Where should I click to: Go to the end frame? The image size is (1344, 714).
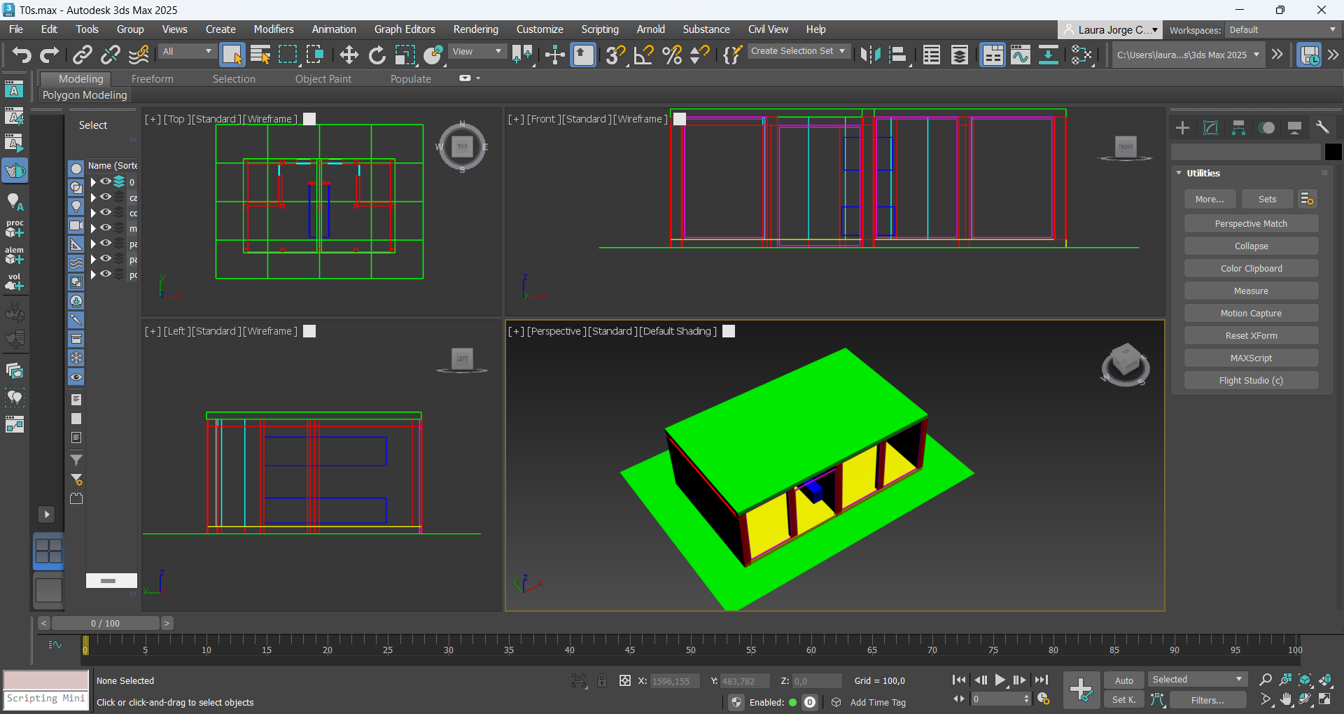(1042, 680)
